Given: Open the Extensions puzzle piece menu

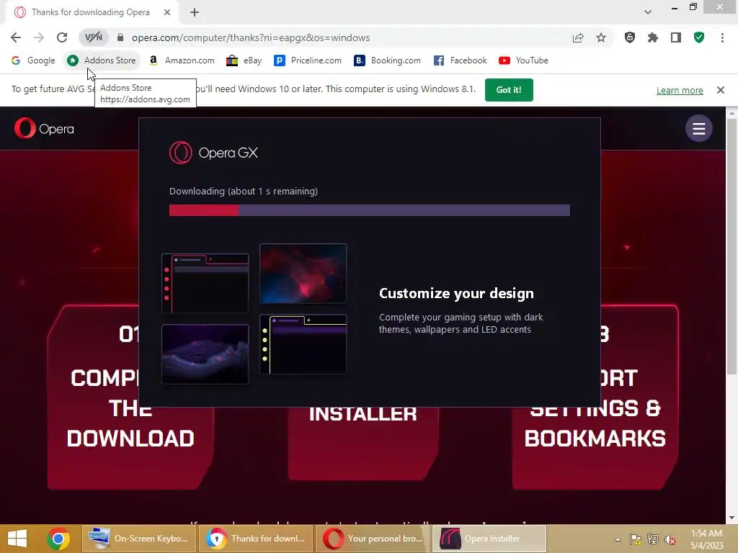Looking at the screenshot, I should click(x=653, y=37).
